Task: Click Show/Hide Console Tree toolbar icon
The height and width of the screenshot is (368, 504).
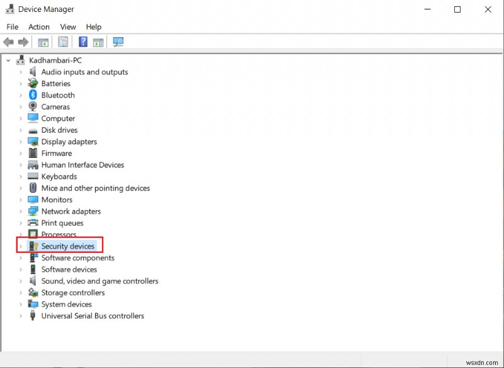Action: click(x=43, y=42)
